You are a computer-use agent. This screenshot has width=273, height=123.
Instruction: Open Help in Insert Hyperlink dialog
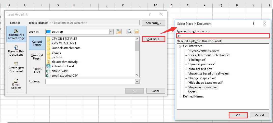pyautogui.click(x=149, y=15)
